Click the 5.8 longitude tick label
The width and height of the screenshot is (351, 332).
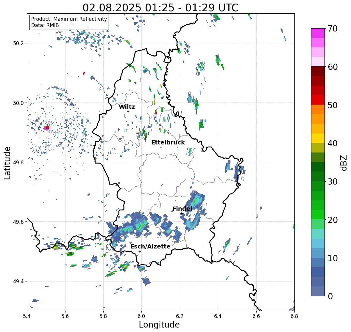pos(103,316)
